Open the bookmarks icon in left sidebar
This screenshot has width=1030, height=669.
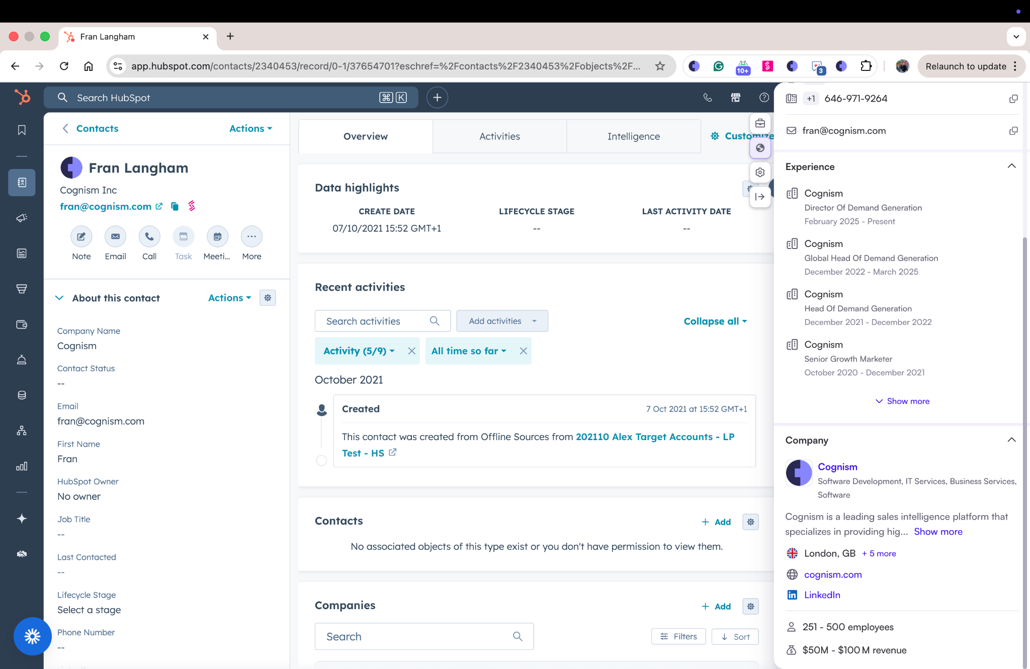[22, 130]
